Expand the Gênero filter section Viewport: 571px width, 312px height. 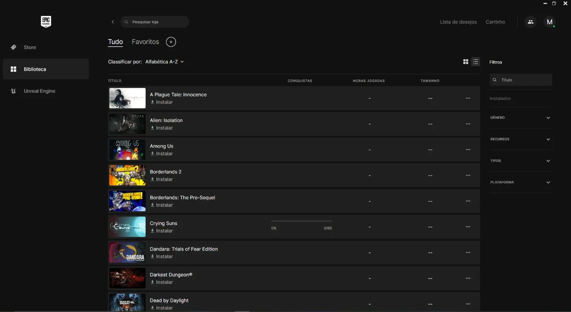pyautogui.click(x=520, y=117)
